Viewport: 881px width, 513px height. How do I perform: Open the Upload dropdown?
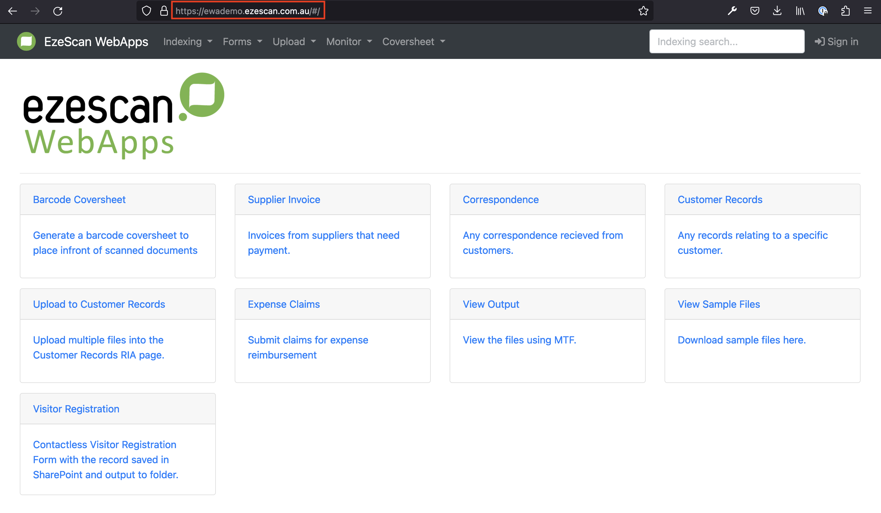pyautogui.click(x=294, y=42)
